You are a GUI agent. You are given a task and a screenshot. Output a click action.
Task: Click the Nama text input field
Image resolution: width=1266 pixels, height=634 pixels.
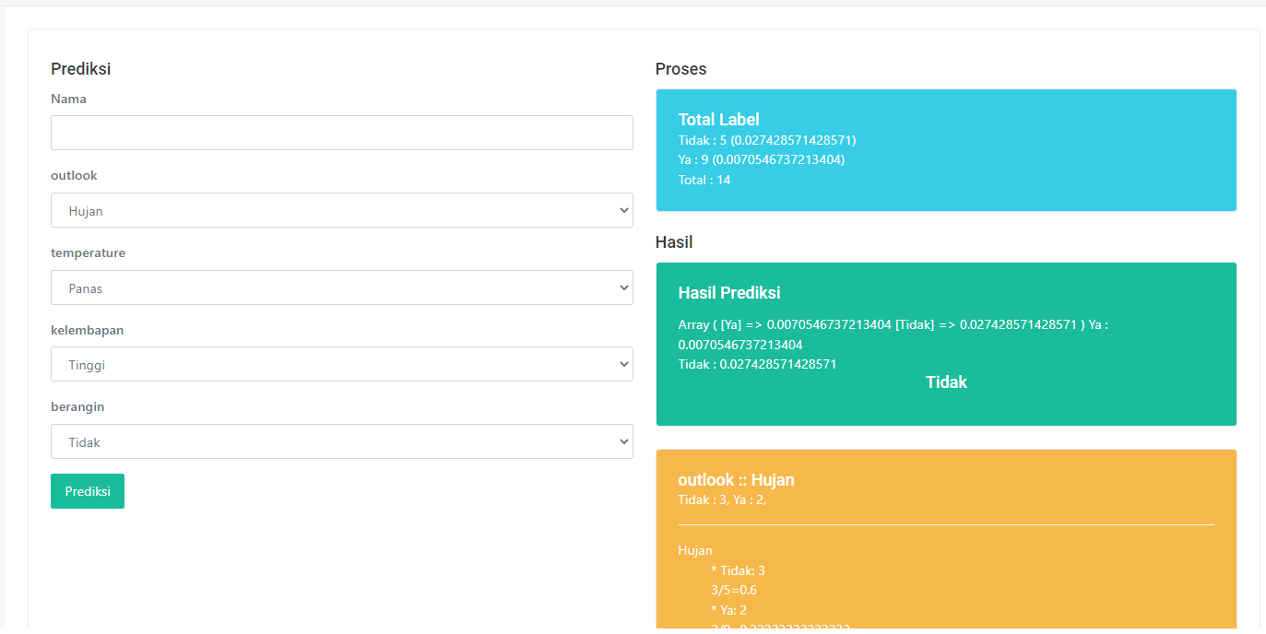(341, 133)
